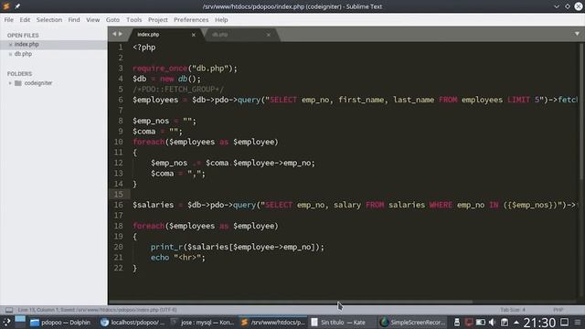Open the Goto menu
The height and width of the screenshot is (329, 585).
[112, 20]
